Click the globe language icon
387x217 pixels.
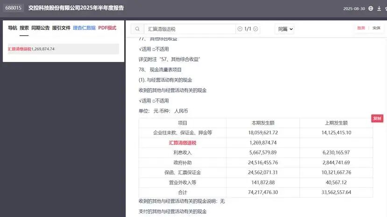371,8
